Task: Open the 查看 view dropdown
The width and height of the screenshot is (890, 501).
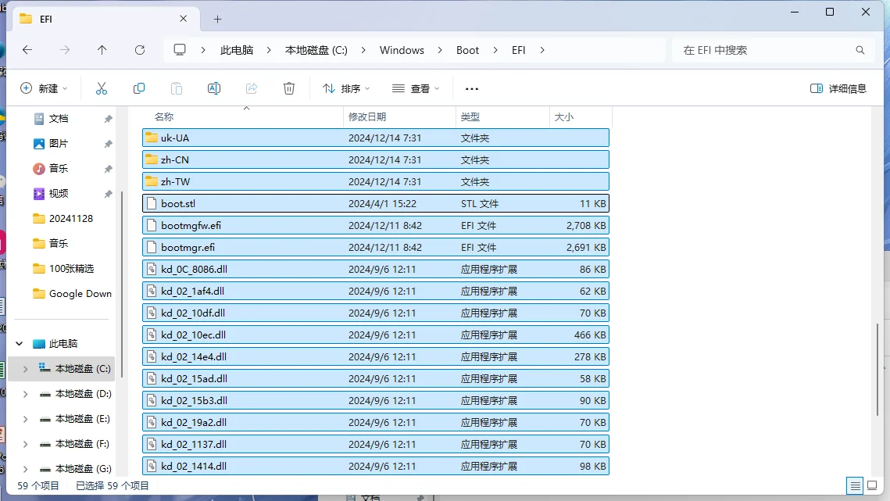Action: pos(416,88)
